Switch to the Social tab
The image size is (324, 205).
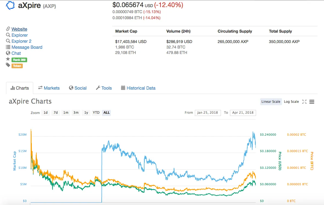(x=78, y=88)
